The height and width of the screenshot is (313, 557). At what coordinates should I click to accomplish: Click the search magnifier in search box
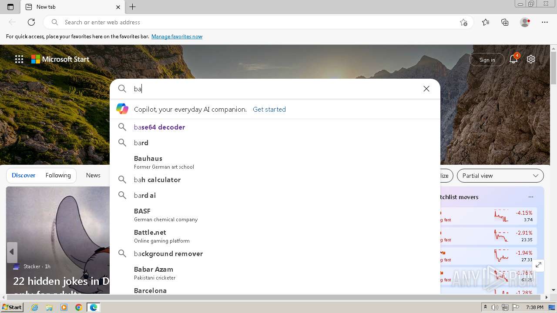pos(122,89)
